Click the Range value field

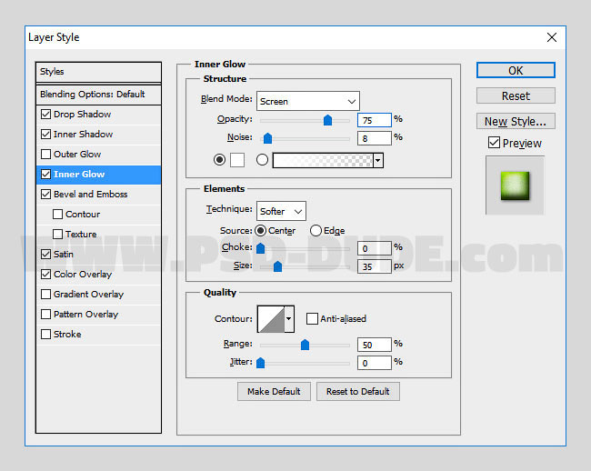pos(375,345)
